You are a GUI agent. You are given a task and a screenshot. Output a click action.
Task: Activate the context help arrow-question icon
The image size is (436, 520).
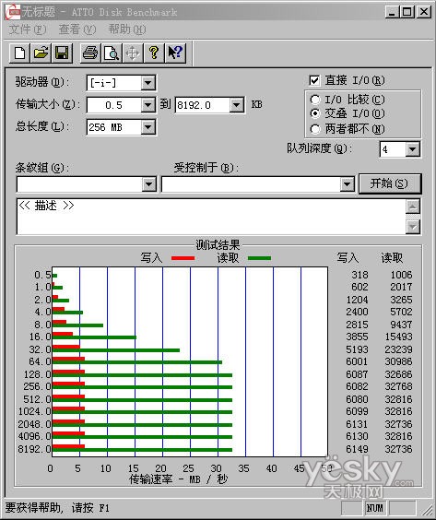(x=175, y=53)
